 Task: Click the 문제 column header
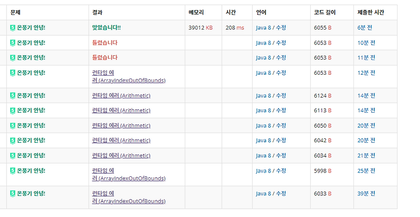point(15,12)
